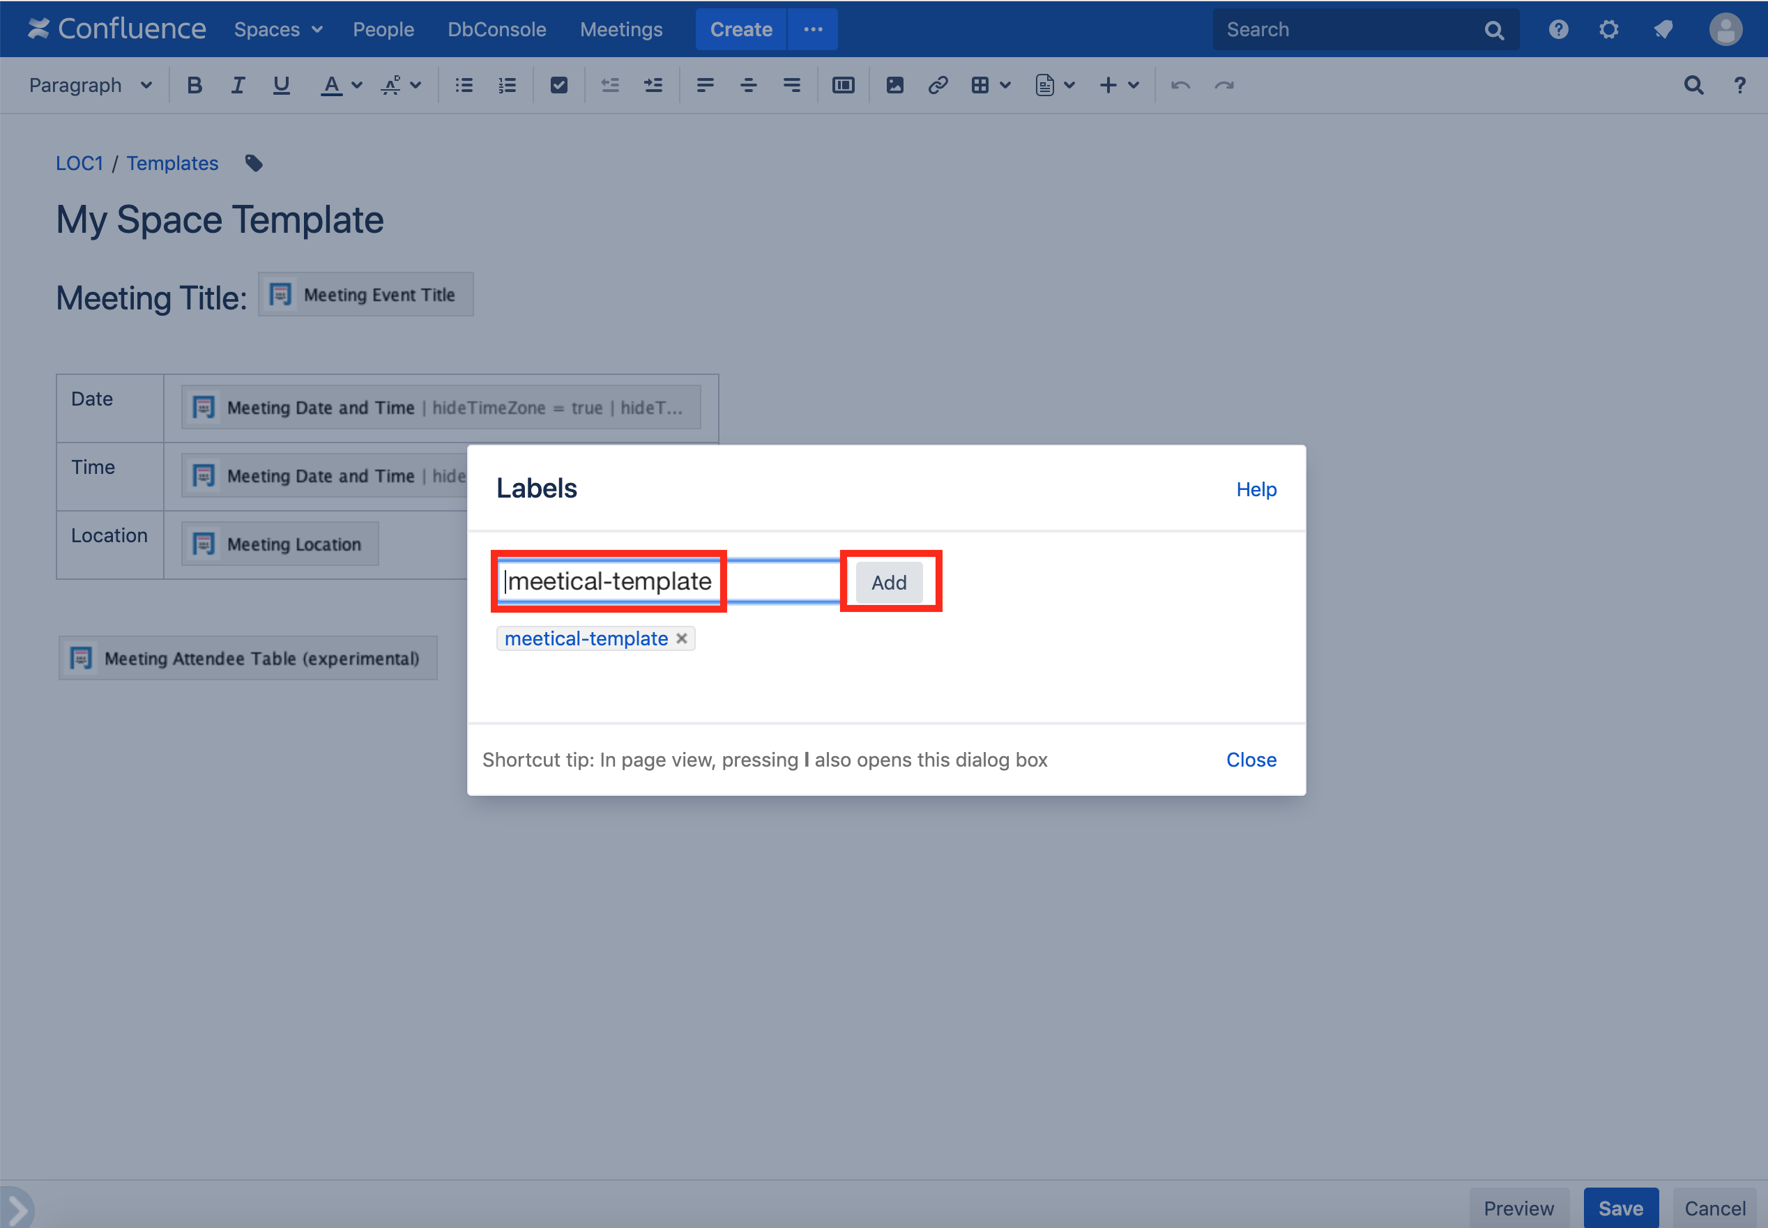Select the Meeting Location macro
The image size is (1768, 1228).
[280, 544]
